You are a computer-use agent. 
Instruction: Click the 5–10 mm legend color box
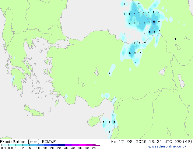click(33, 145)
